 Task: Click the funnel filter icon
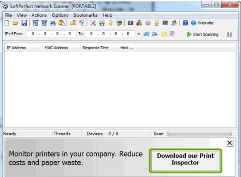point(82,23)
